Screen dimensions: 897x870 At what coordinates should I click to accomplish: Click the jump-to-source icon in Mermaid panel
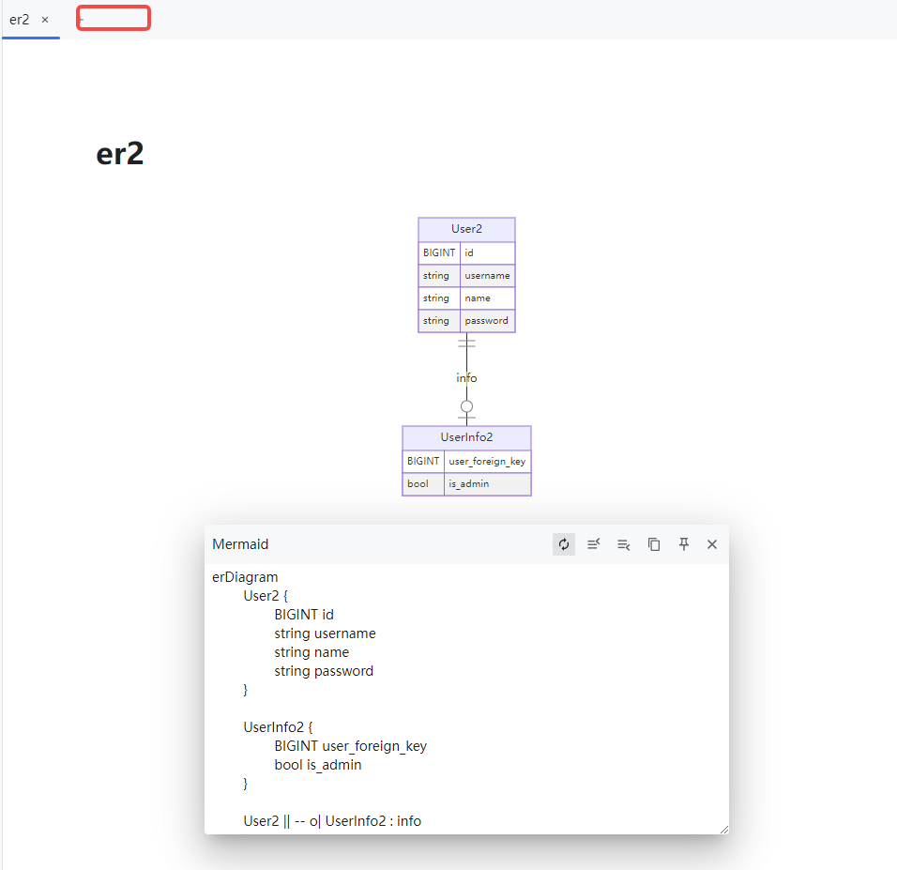tap(594, 544)
